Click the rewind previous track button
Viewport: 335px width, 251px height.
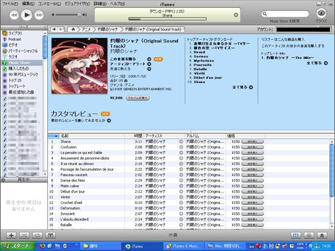14,15
